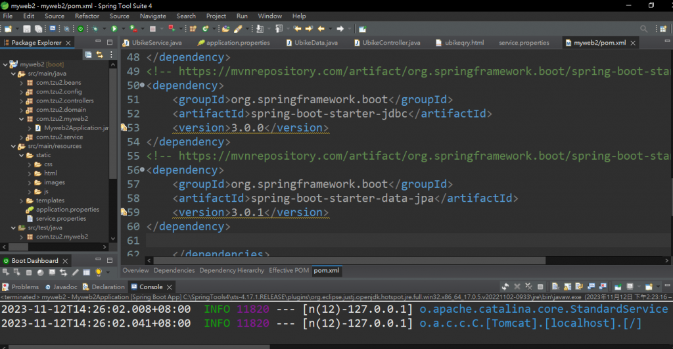Switch to the application.properties editor tab
The height and width of the screenshot is (349, 673).
click(234, 43)
